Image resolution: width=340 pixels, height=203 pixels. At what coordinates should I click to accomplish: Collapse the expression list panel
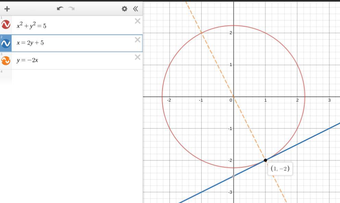pos(136,9)
